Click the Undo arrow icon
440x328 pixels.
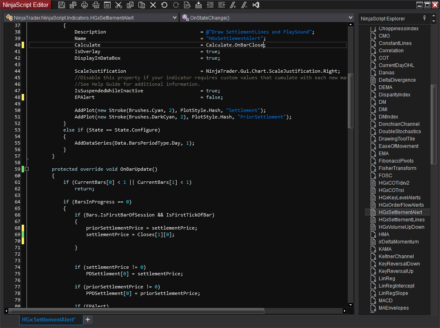click(164, 5)
